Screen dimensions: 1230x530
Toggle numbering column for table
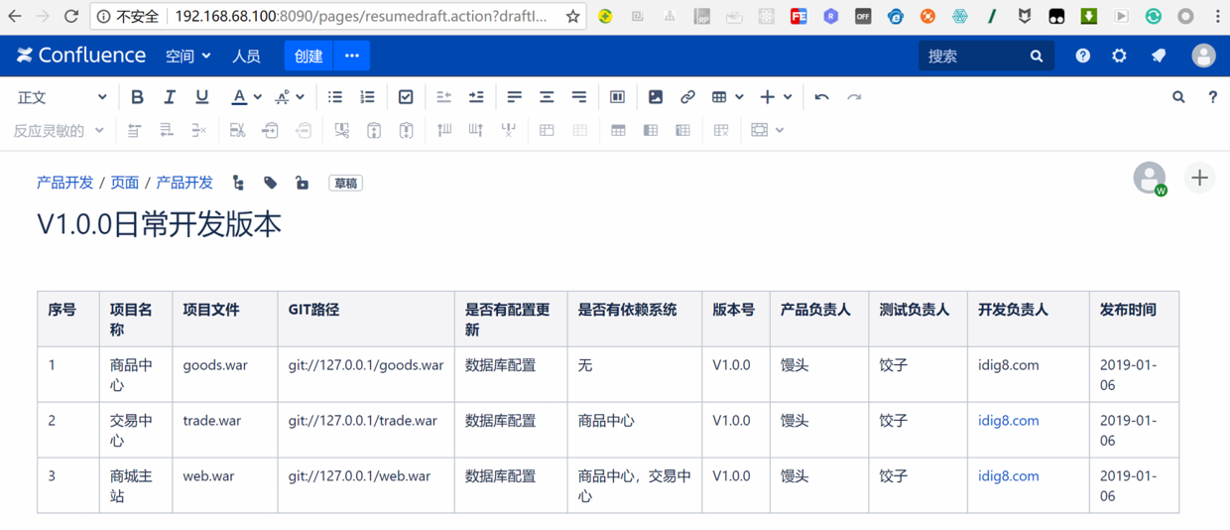pyautogui.click(x=682, y=130)
